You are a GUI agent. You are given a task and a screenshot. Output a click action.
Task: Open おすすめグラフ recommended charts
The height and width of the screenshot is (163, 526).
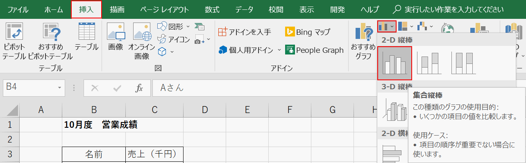click(x=363, y=41)
